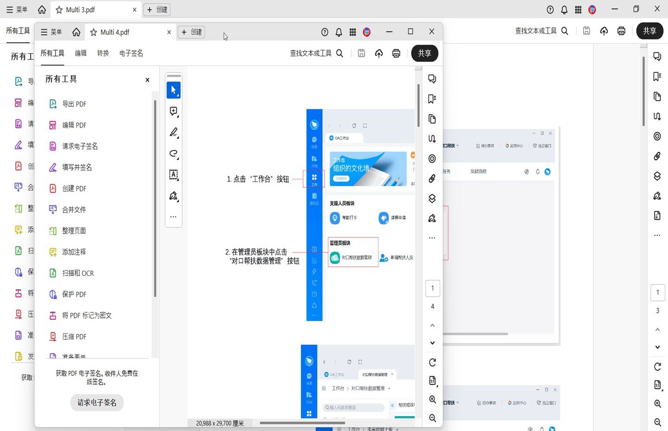Screen dimensions: 668x431
Task: Click the Print icon in the document toolbar
Action: coord(396,53)
